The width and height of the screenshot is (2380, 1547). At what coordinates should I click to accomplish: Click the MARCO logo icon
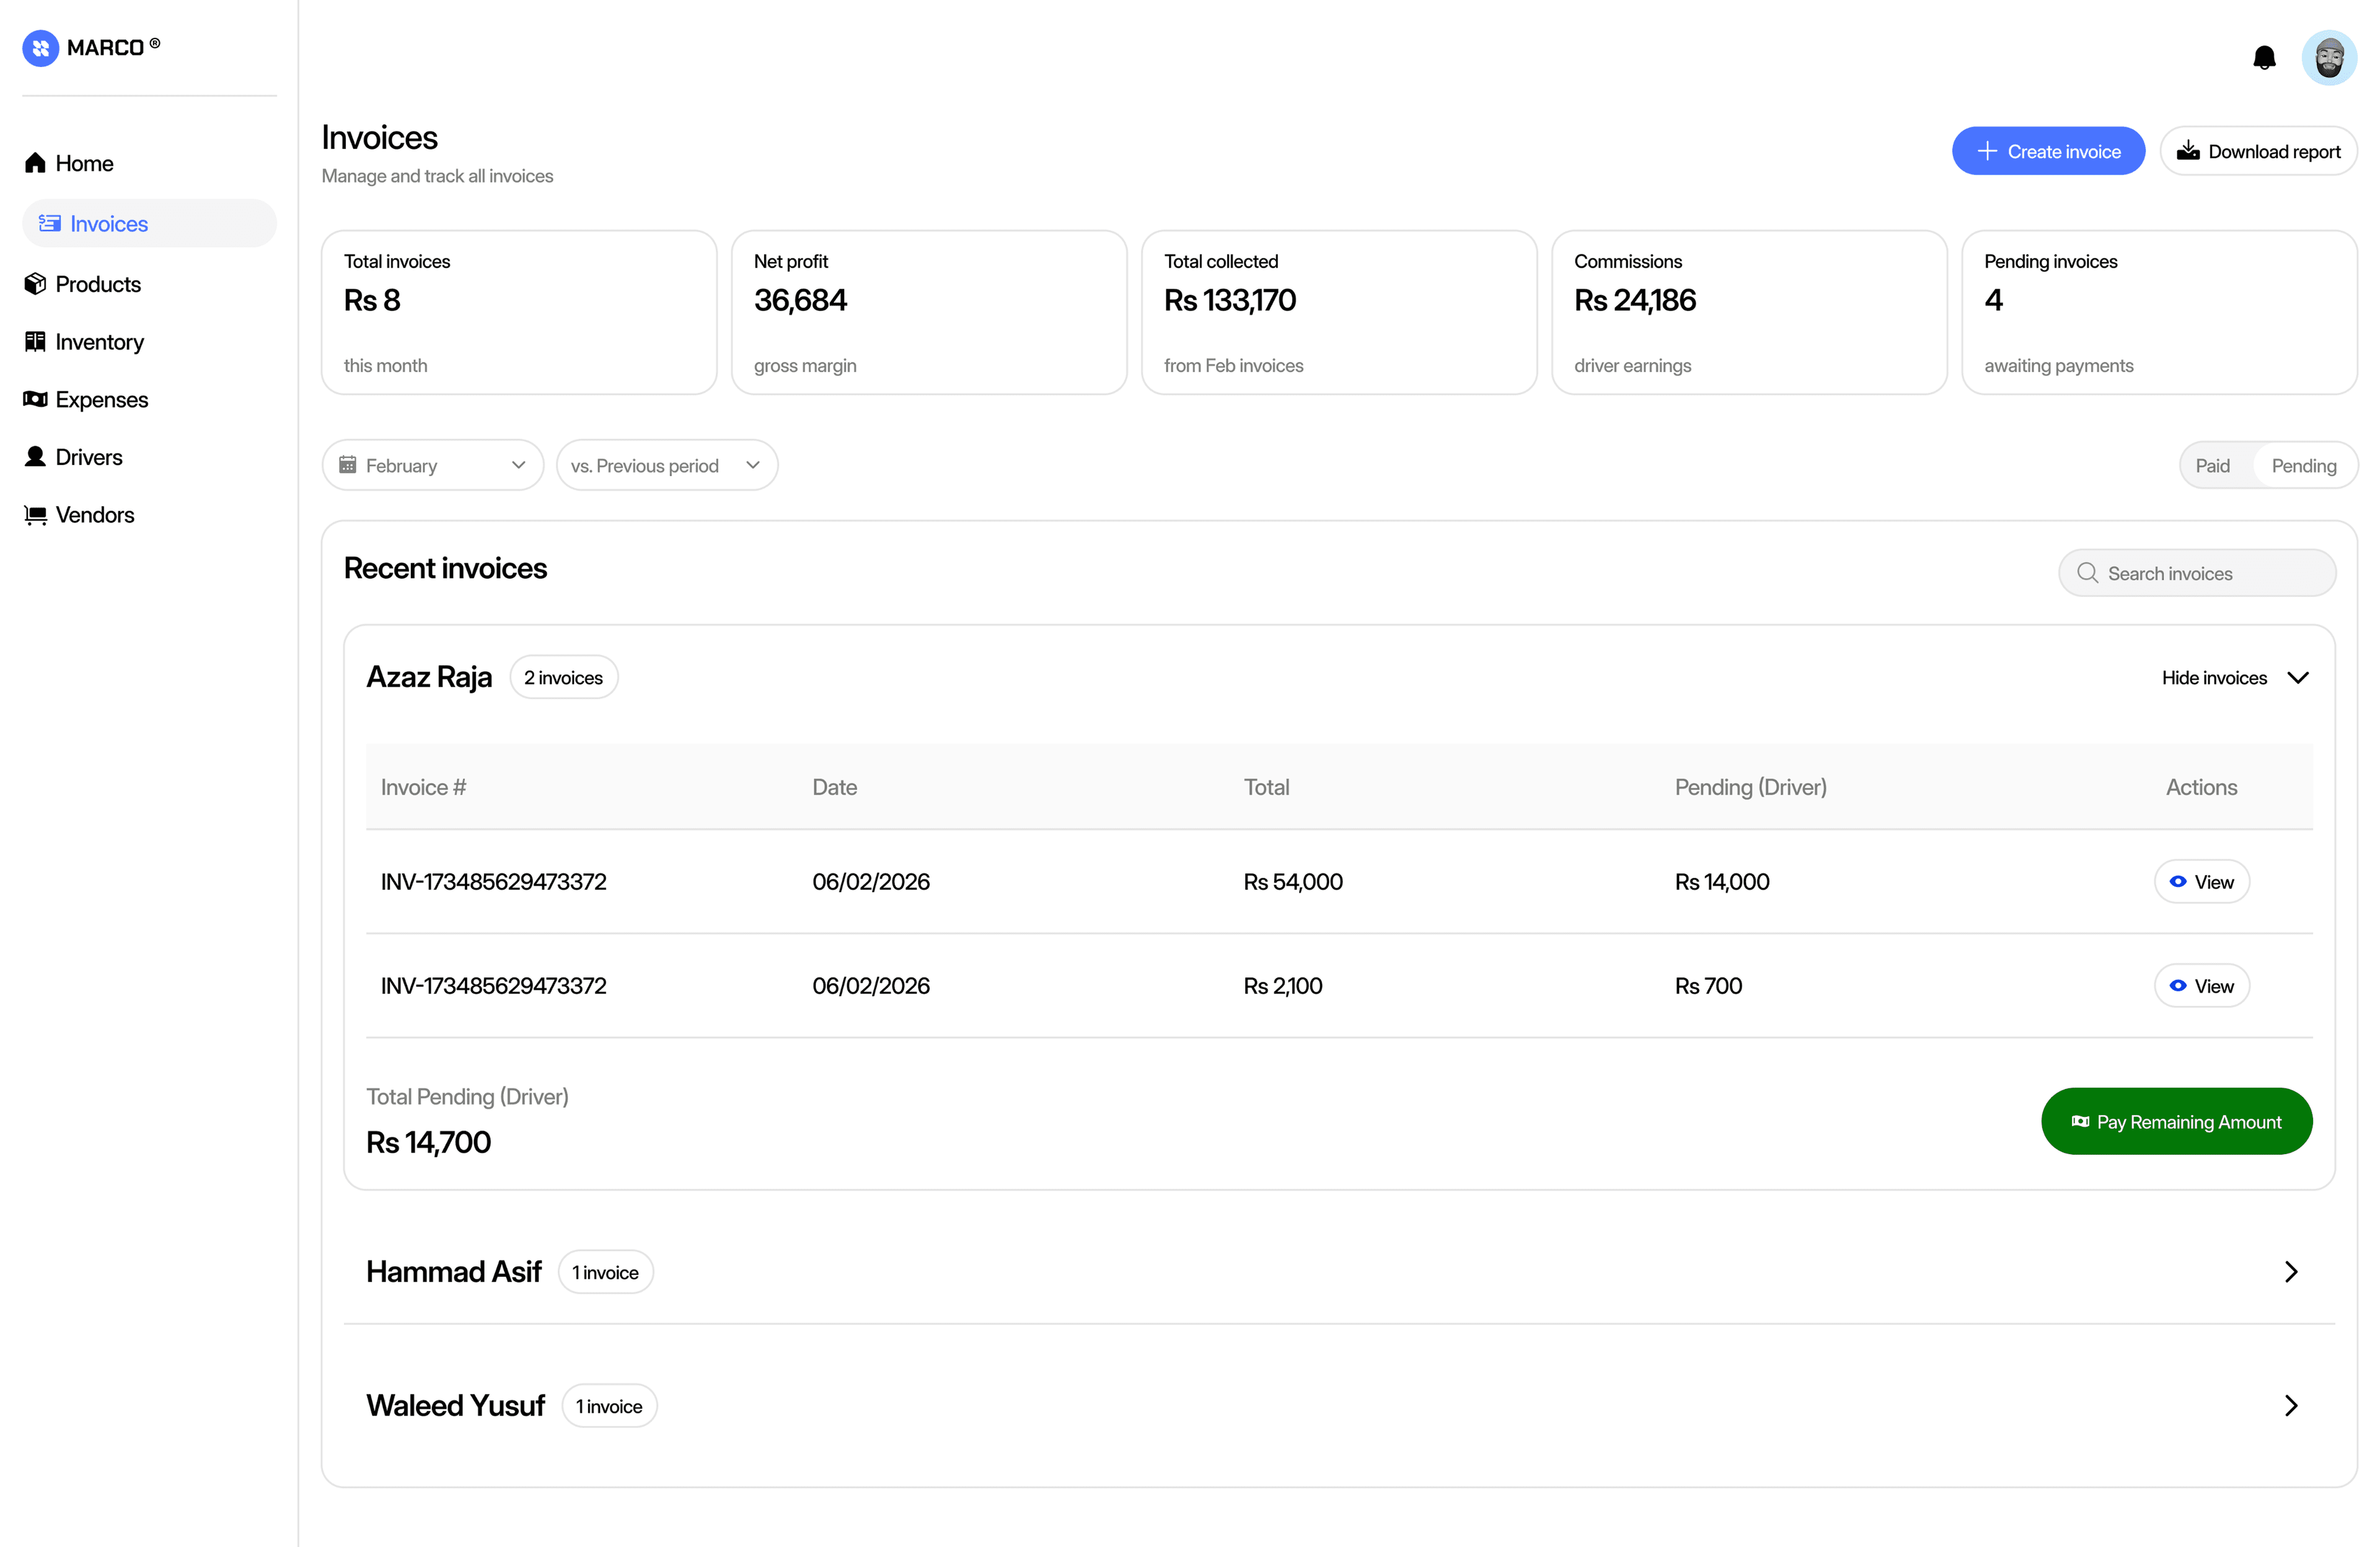[x=41, y=47]
